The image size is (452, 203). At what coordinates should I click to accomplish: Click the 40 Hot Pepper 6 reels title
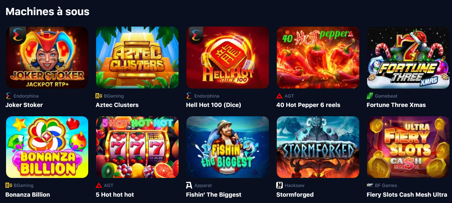[x=308, y=105]
